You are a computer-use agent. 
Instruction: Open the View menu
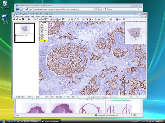pyautogui.click(x=32, y=16)
